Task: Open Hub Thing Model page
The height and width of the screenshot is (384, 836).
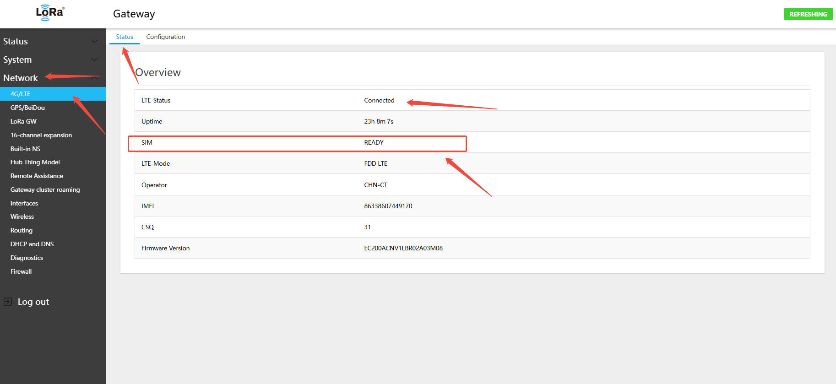Action: coord(35,162)
